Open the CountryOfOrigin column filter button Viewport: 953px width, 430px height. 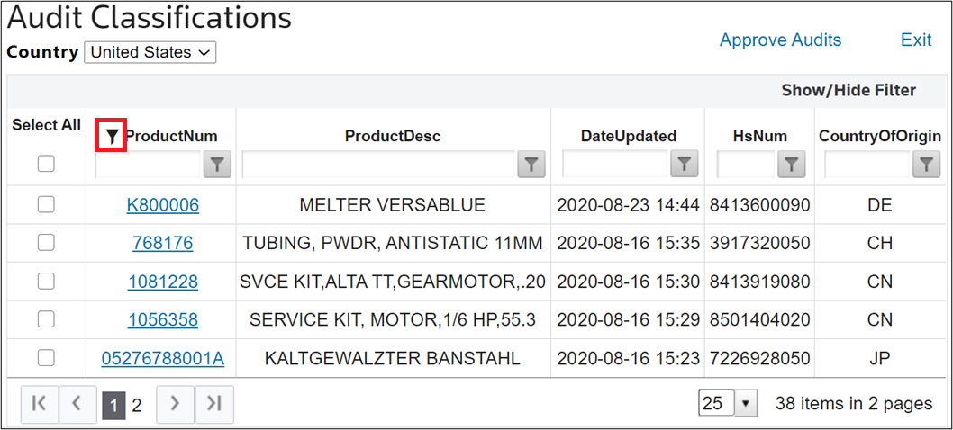(x=926, y=165)
